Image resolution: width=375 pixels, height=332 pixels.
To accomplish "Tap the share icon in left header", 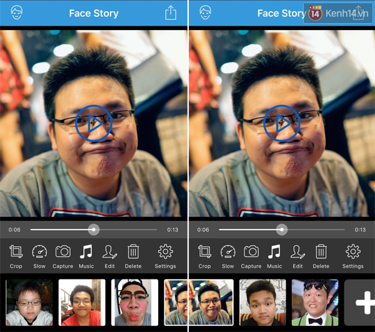I will pyautogui.click(x=171, y=13).
